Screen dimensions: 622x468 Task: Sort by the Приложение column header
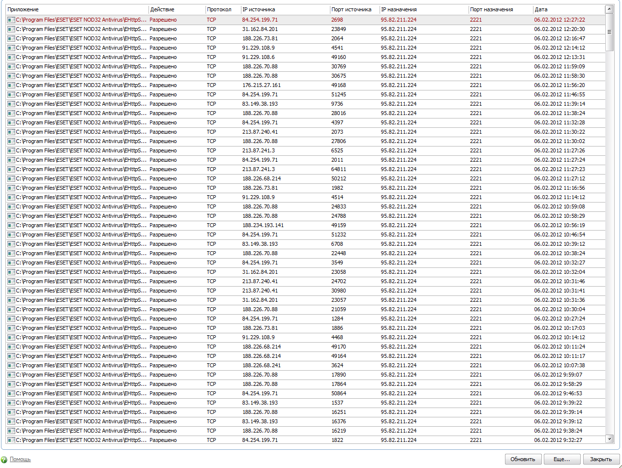pyautogui.click(x=77, y=9)
